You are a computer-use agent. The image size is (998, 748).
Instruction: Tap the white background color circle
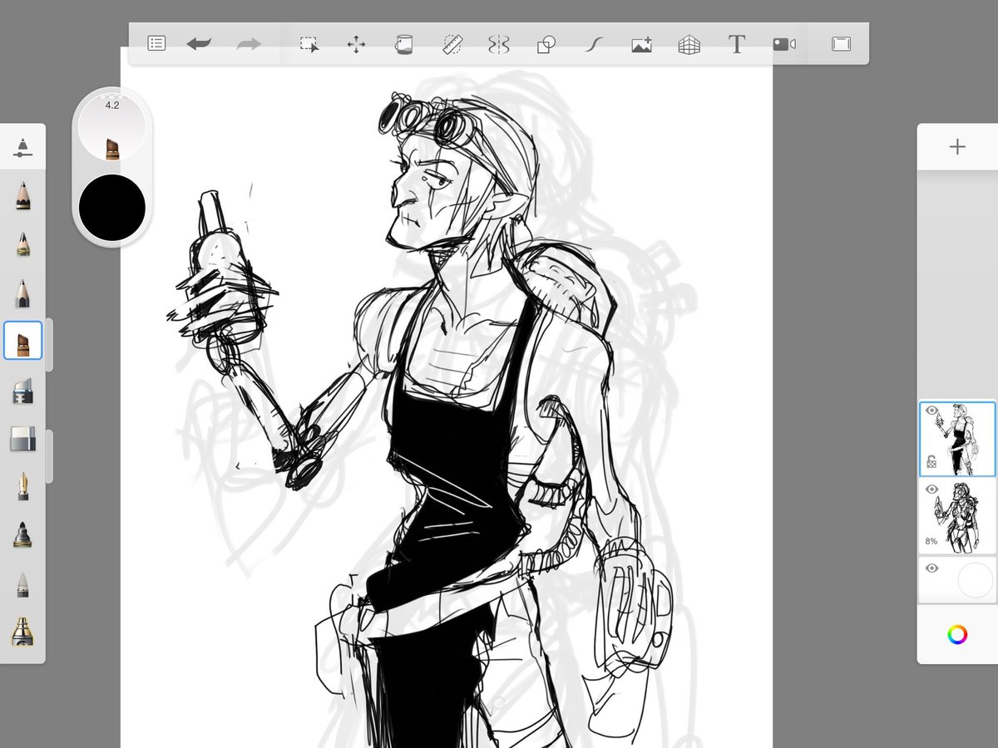tap(976, 580)
